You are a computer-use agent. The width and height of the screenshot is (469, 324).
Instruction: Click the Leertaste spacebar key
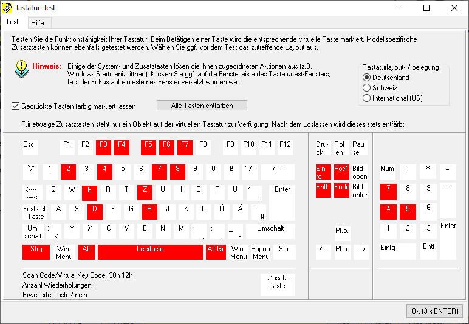[x=150, y=252]
